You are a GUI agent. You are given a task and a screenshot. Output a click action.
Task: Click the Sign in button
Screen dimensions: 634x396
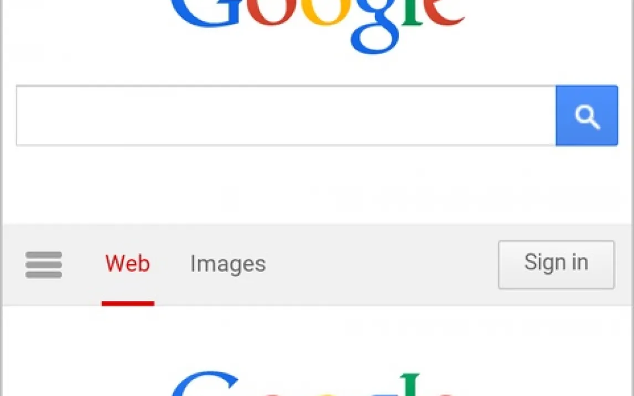[557, 265]
